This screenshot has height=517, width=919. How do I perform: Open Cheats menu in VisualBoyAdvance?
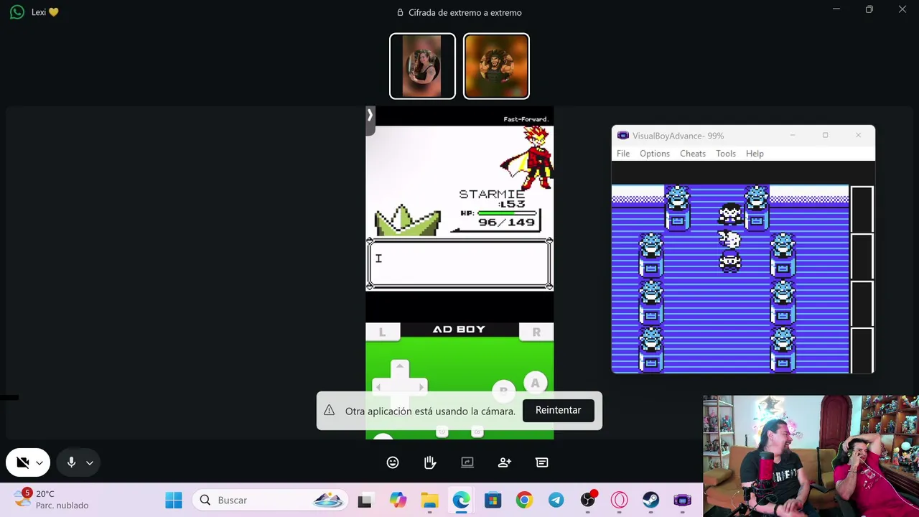pos(693,154)
